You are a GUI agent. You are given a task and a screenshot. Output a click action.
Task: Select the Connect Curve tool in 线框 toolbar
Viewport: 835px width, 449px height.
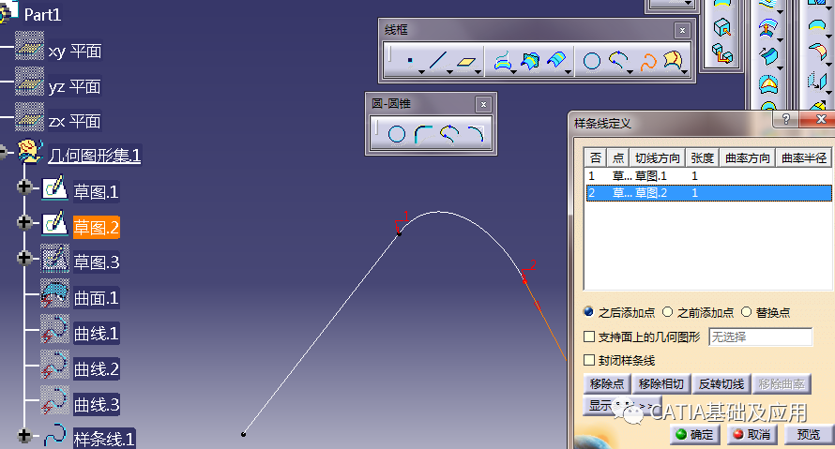(617, 61)
